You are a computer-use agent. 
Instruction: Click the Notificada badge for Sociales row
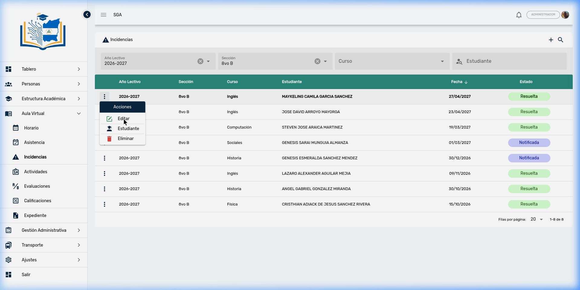coord(529,143)
